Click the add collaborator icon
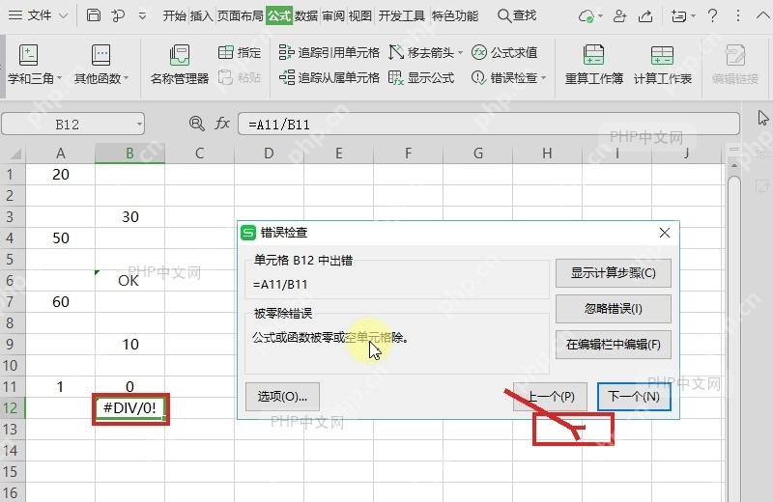 click(x=619, y=16)
